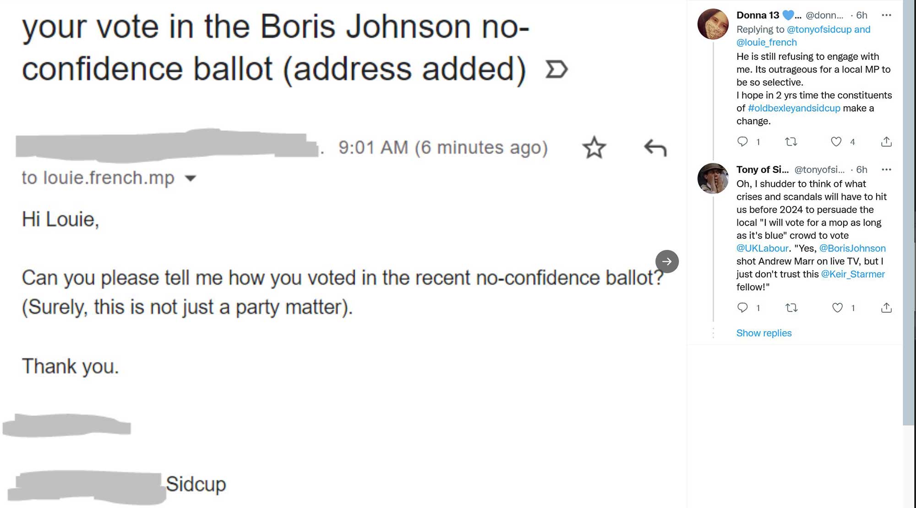Reply to Tony of Sidcup's tweet
Viewport: 916px width, 508px height.
(x=742, y=308)
